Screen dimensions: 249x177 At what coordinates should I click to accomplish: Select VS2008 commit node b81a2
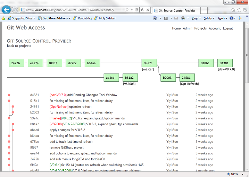coord(130,78)
